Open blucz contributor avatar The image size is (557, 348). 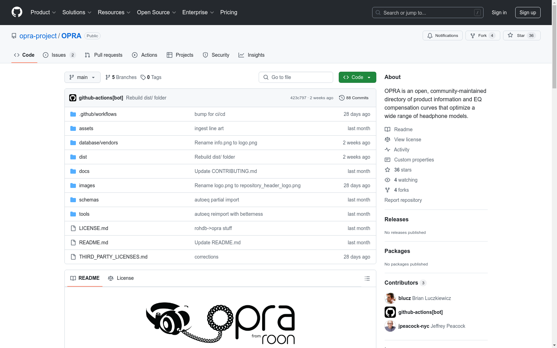tap(390, 298)
